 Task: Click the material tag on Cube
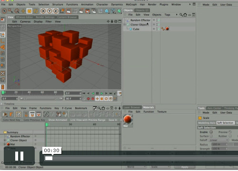pyautogui.click(x=168, y=29)
